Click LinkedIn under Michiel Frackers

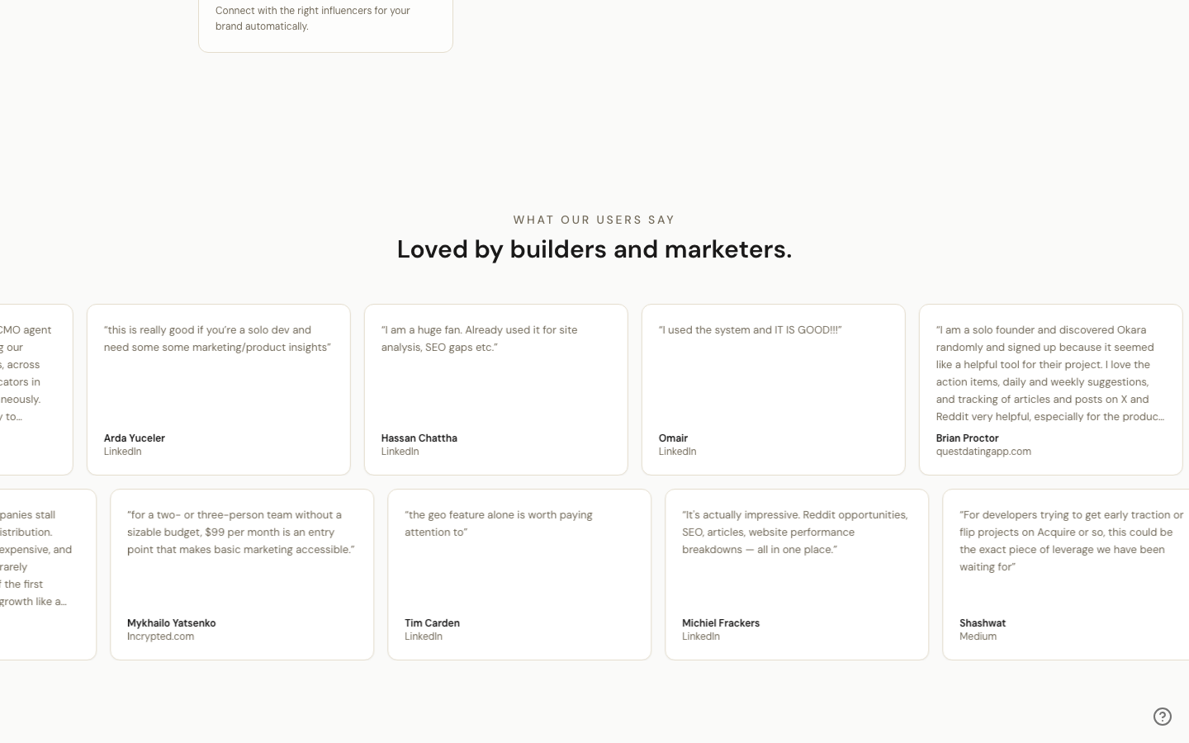tap(701, 637)
